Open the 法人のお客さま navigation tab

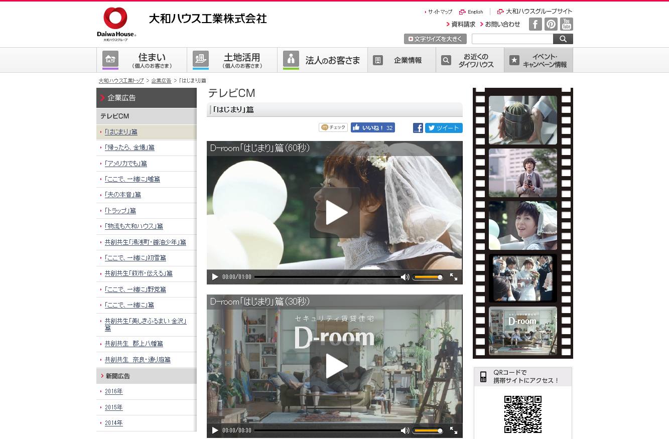pos(322,60)
